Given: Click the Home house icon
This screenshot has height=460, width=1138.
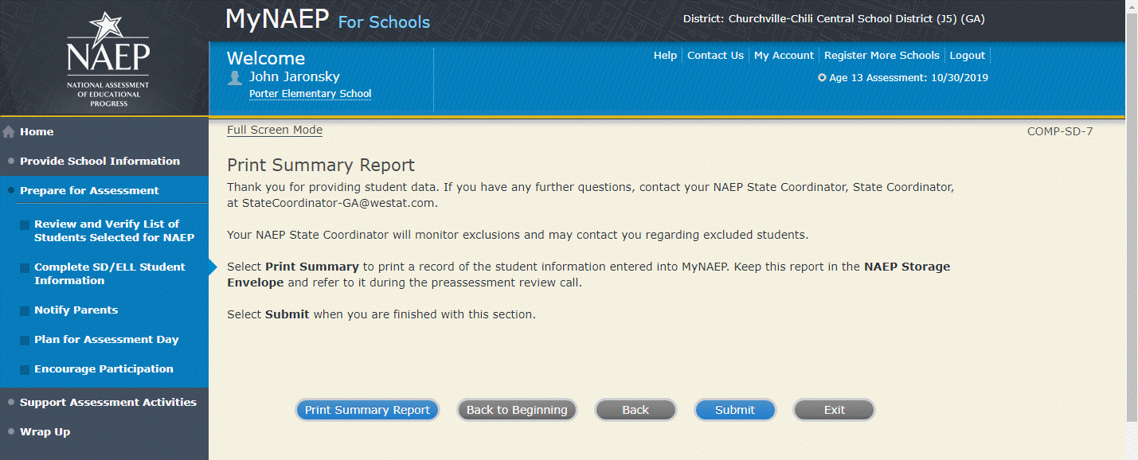Looking at the screenshot, I should pyautogui.click(x=9, y=132).
